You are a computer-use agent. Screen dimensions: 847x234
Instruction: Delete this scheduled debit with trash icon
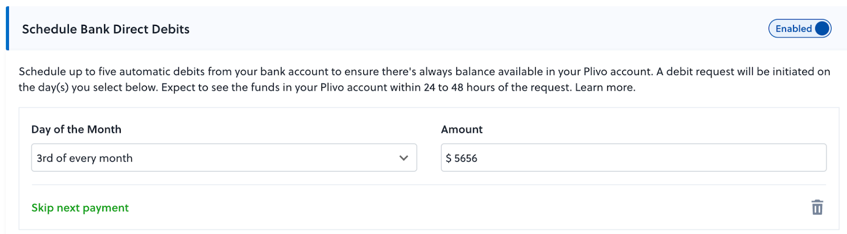[817, 207]
